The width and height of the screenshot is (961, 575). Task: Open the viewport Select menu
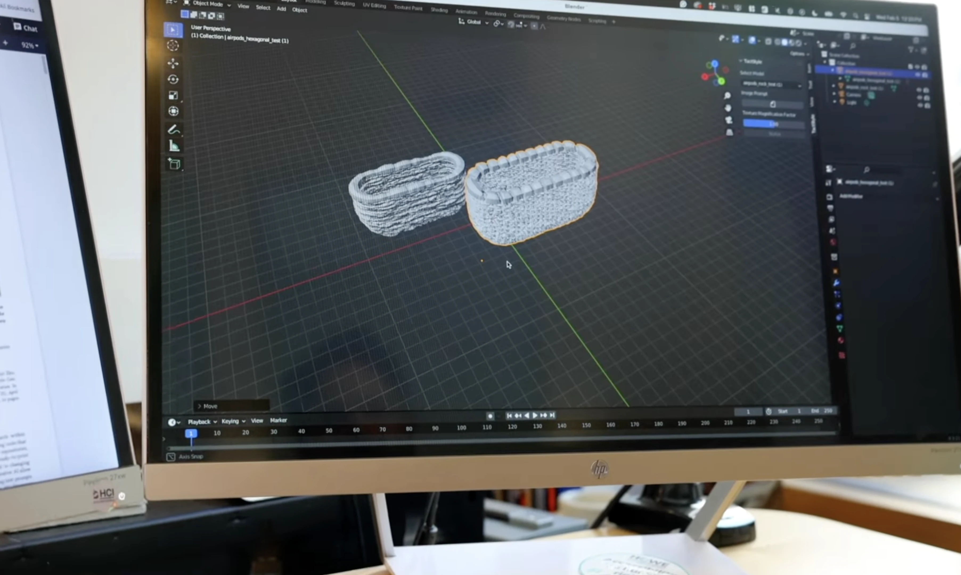click(x=263, y=7)
